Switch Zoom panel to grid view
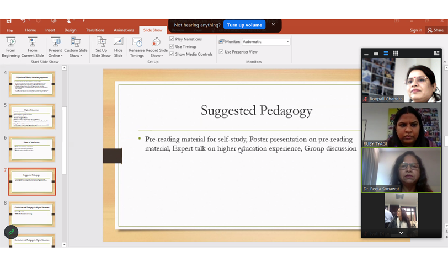448x278 pixels. [x=396, y=54]
